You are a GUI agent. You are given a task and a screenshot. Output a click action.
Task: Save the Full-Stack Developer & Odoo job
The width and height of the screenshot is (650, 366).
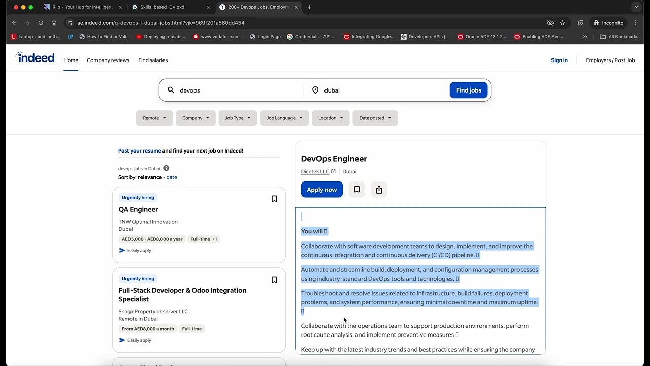[x=274, y=280]
